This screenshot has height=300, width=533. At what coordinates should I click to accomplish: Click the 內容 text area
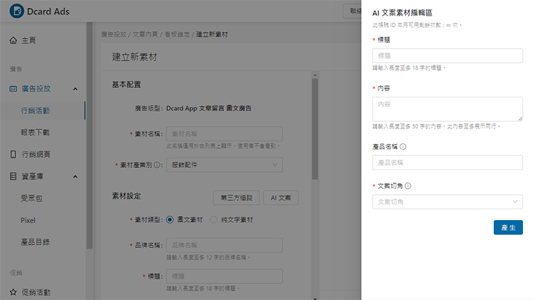pos(447,108)
